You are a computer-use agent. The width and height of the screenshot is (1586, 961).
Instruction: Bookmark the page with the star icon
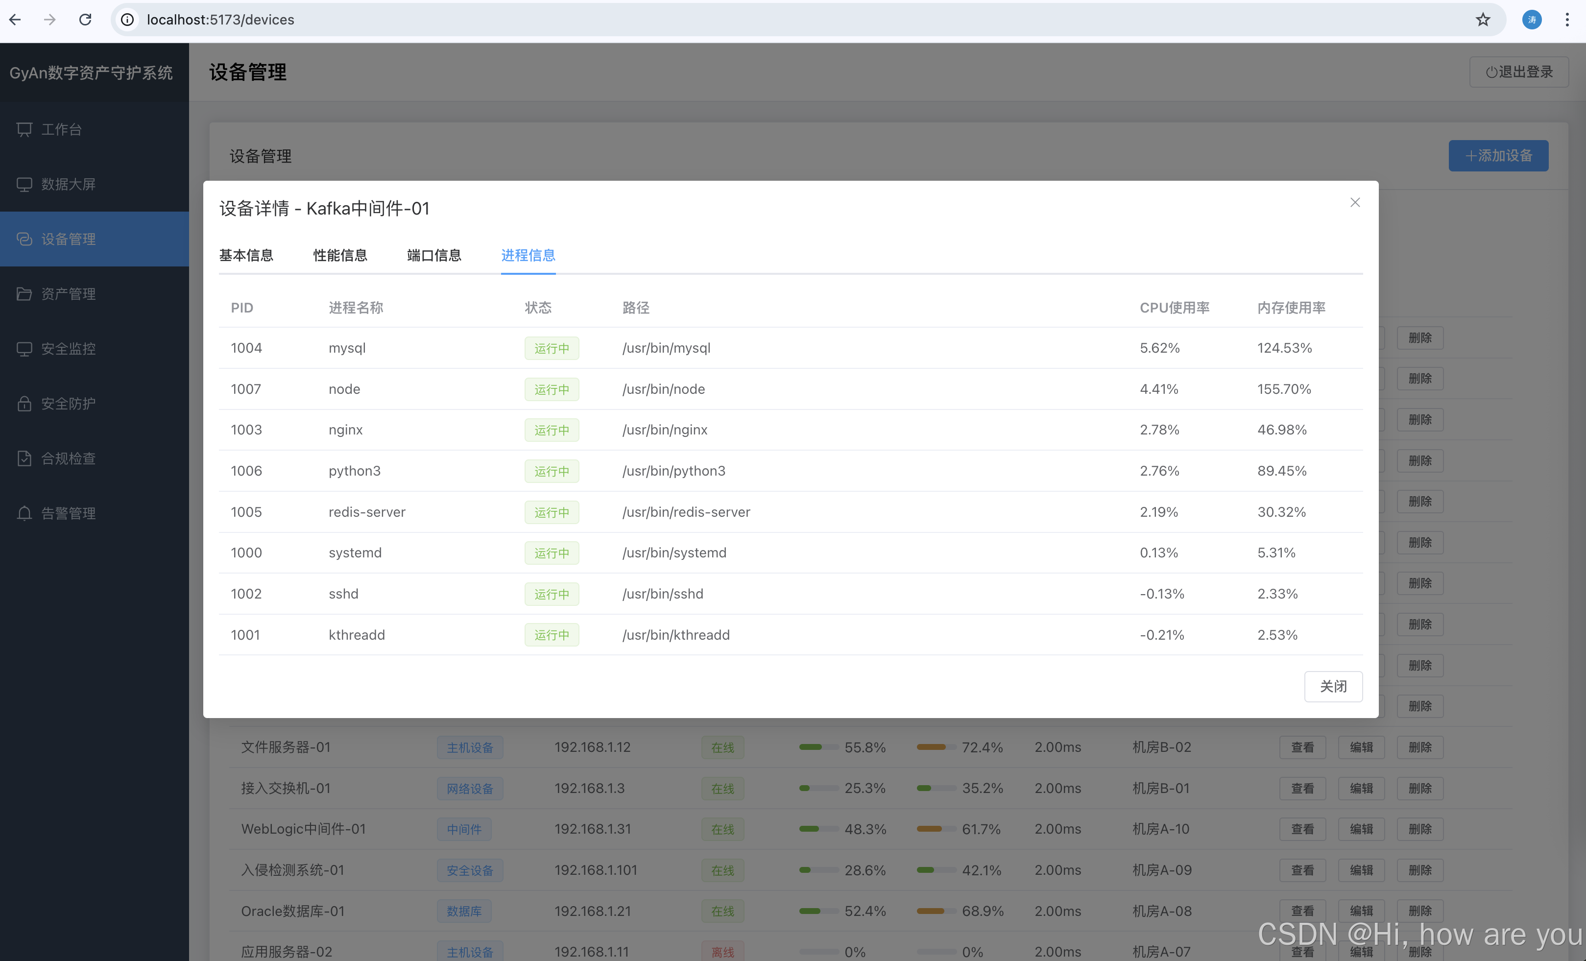click(x=1483, y=20)
